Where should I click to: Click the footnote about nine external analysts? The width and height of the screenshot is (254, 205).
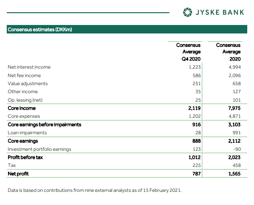click(x=95, y=190)
